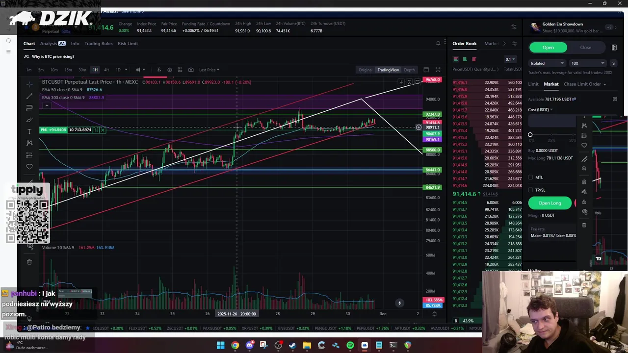
Task: Enter fullscreen chart mode
Action: (x=438, y=70)
